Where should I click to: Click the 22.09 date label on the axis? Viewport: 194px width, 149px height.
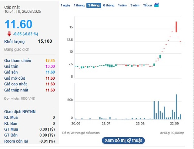tap(174, 124)
